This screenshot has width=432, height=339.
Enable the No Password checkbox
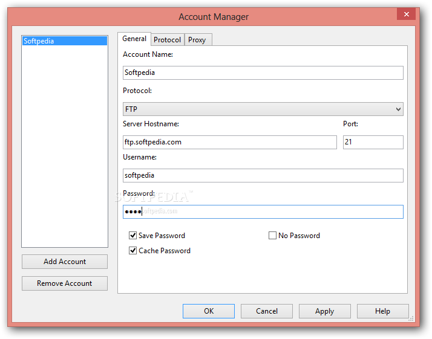point(272,236)
